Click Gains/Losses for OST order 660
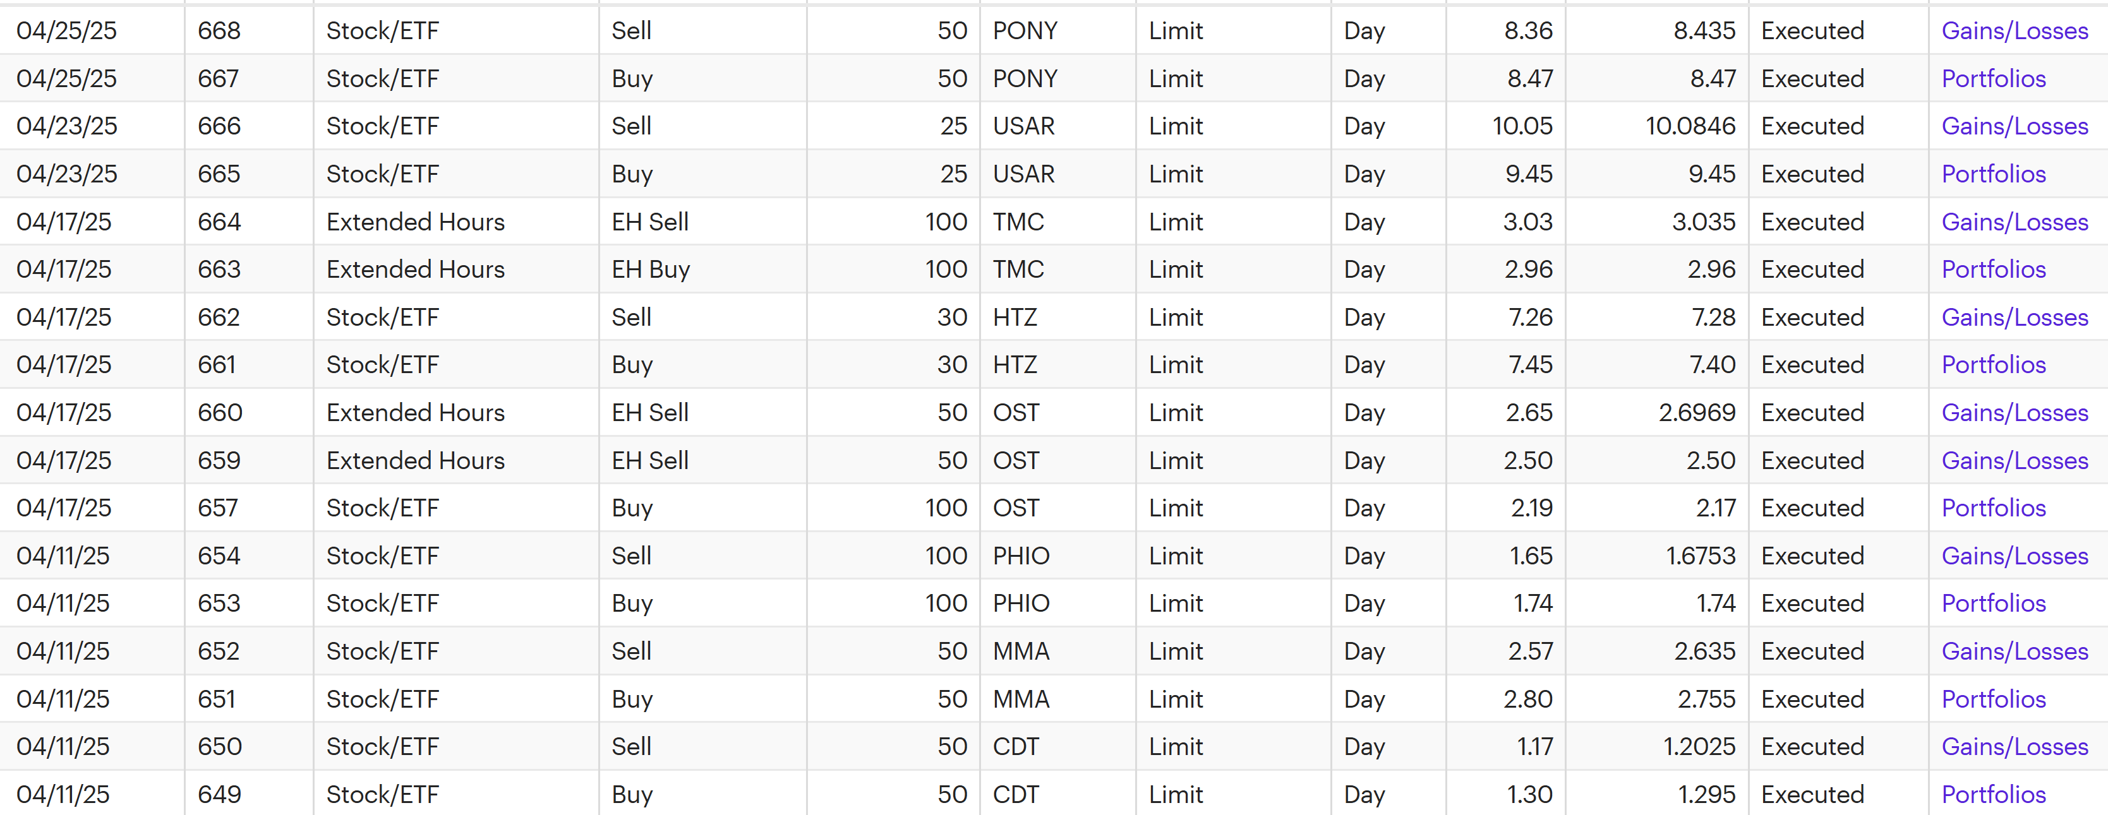Viewport: 2108px width, 815px height. (x=2014, y=413)
